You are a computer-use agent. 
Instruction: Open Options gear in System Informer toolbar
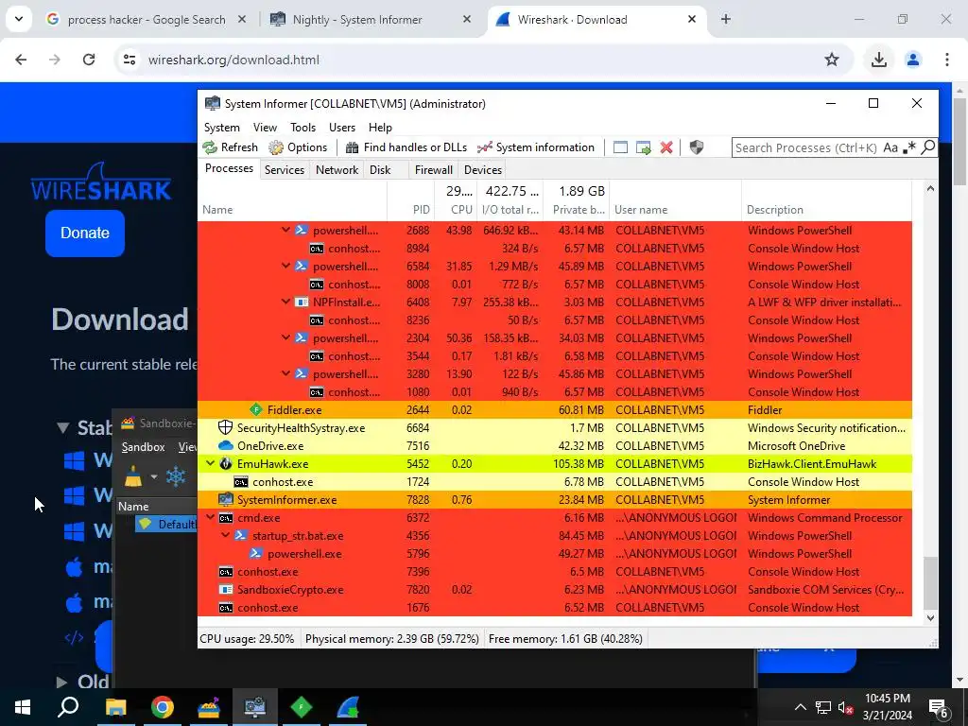point(298,147)
